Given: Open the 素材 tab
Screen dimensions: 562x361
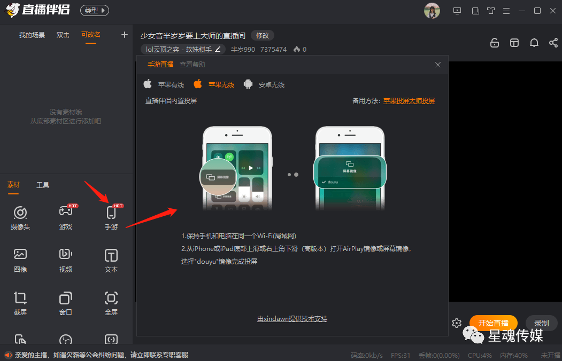Looking at the screenshot, I should click(x=13, y=185).
